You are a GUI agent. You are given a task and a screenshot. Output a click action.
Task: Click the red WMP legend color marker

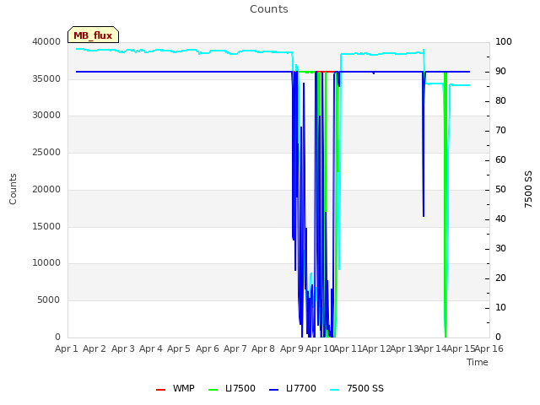[x=160, y=390]
